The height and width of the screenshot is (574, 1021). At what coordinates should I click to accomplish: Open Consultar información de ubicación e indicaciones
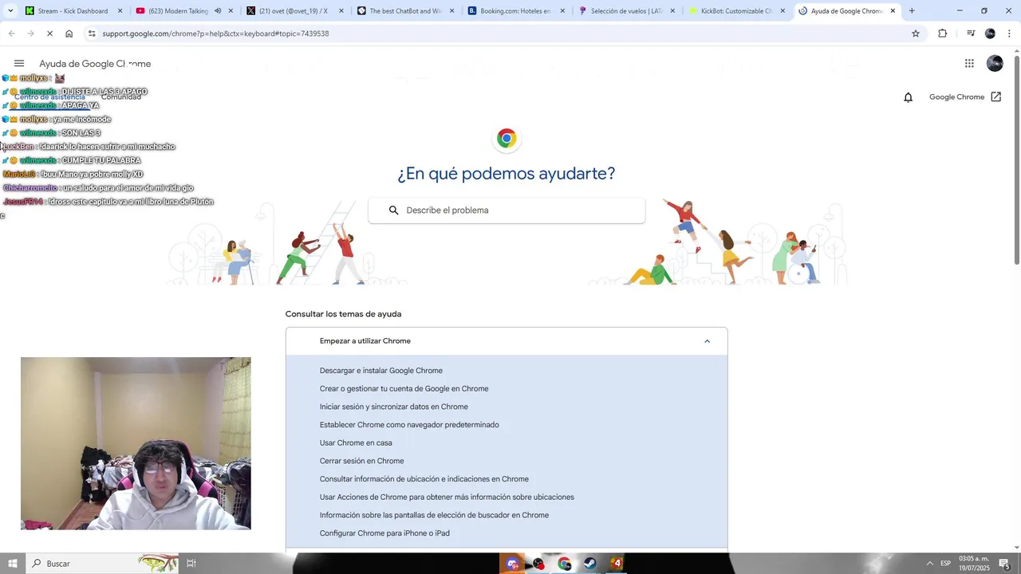pos(424,479)
